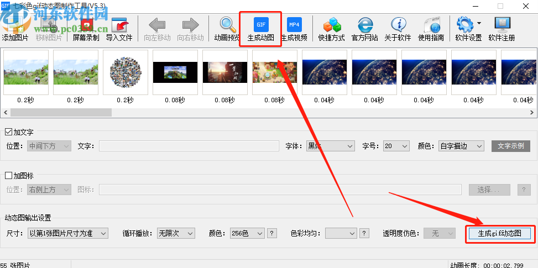Click the scrollbar right arrow

point(532,112)
